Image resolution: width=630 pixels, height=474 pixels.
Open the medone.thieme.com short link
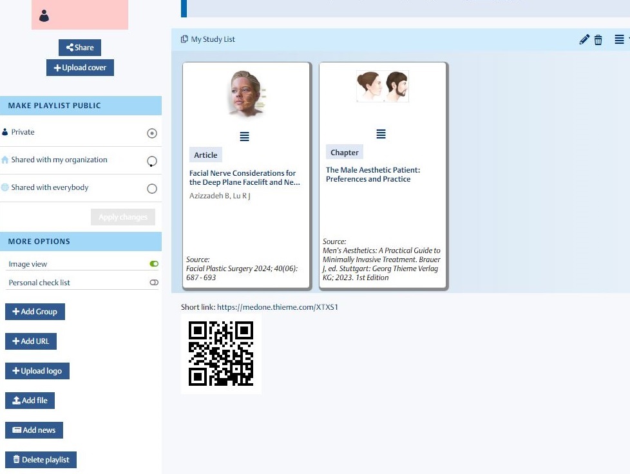point(277,307)
